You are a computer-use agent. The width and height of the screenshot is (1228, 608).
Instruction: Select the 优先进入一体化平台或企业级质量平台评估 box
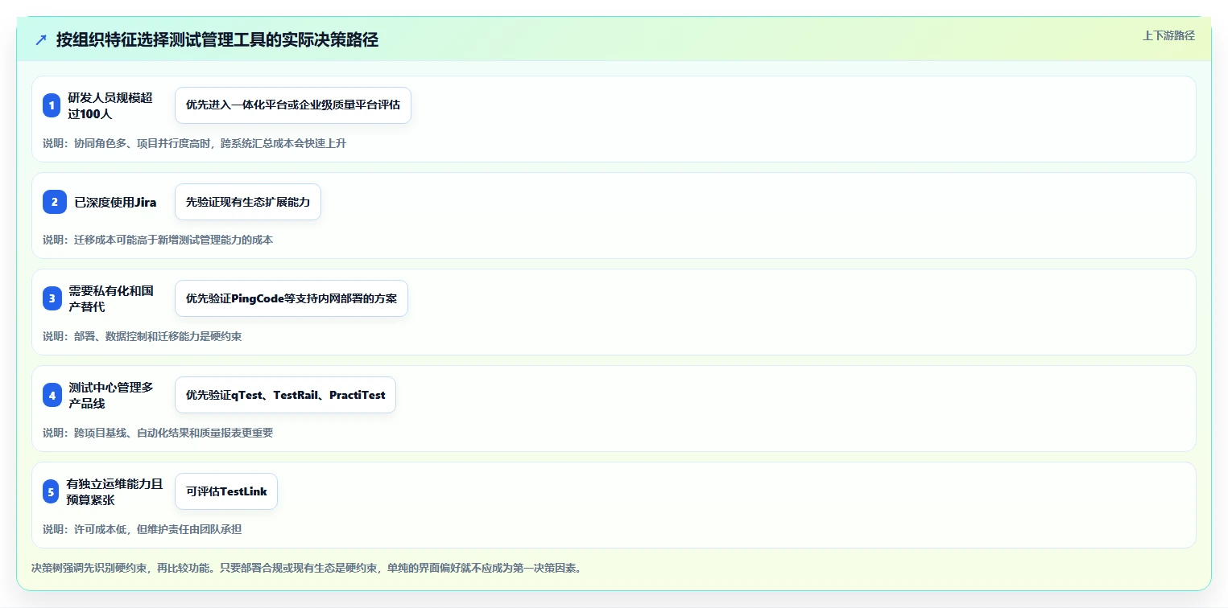tap(293, 105)
